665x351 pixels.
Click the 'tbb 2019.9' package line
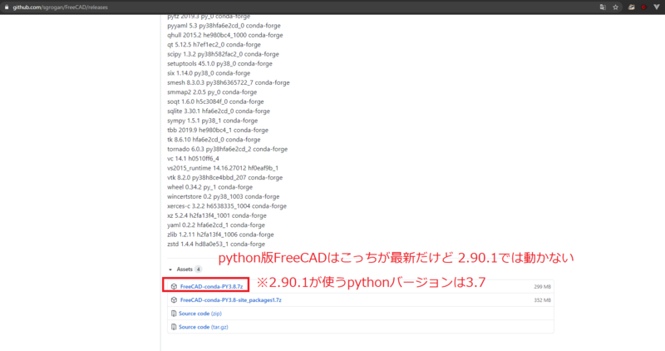[x=218, y=131]
